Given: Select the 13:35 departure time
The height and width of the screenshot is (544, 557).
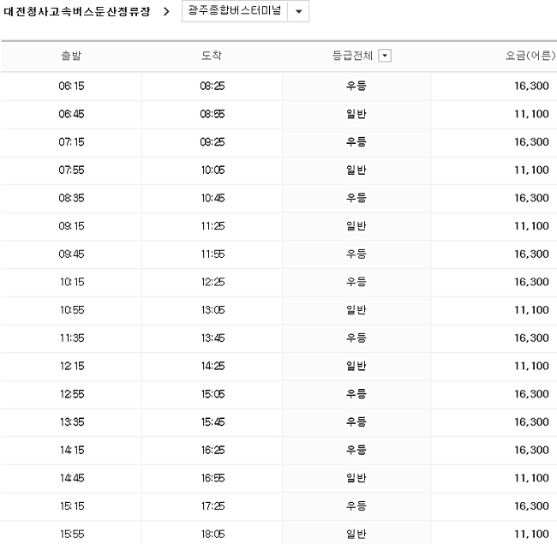Looking at the screenshot, I should (x=72, y=422).
